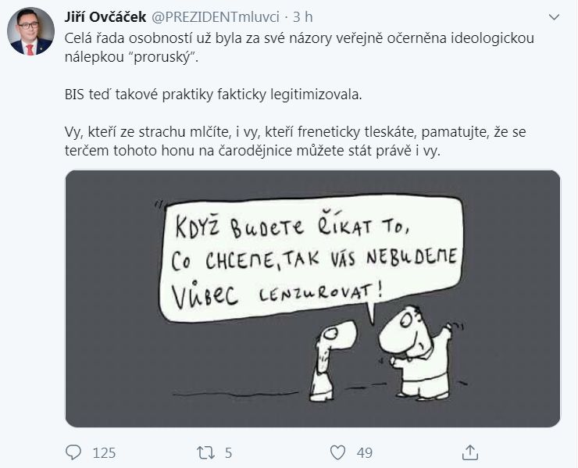Click the tweet's first paragraph about "proruský"
The image size is (578, 468).
coord(299,48)
